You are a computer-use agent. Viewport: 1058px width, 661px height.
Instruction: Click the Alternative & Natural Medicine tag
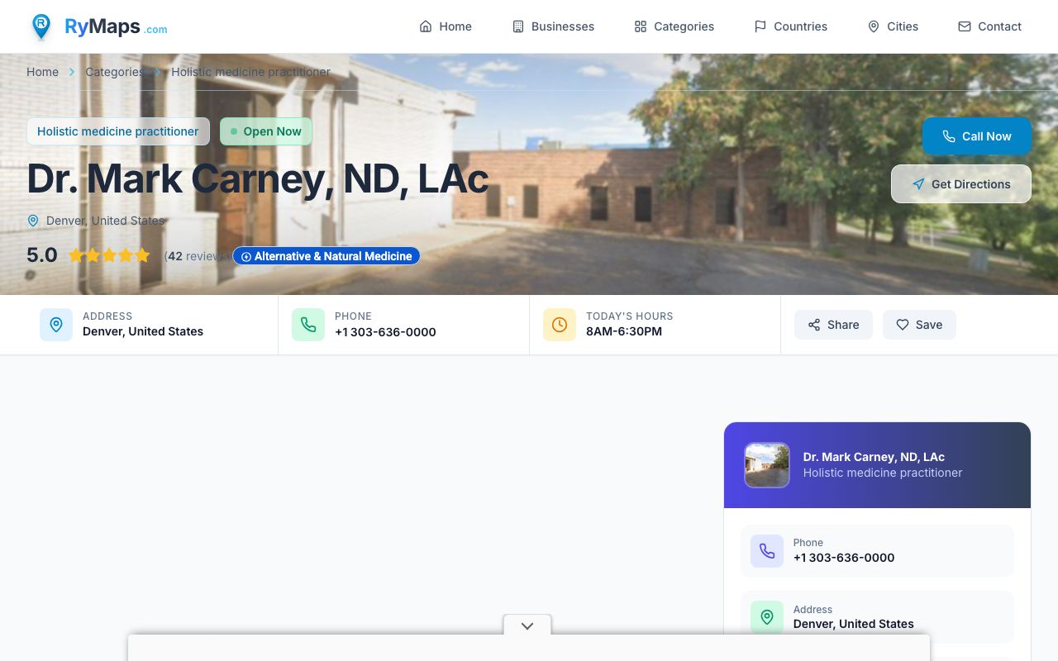(326, 256)
